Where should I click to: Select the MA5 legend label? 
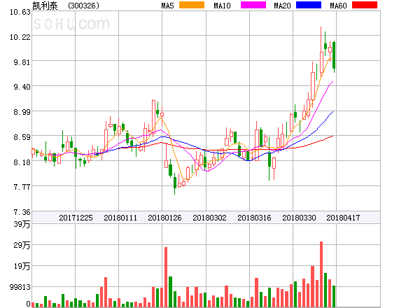pos(167,6)
